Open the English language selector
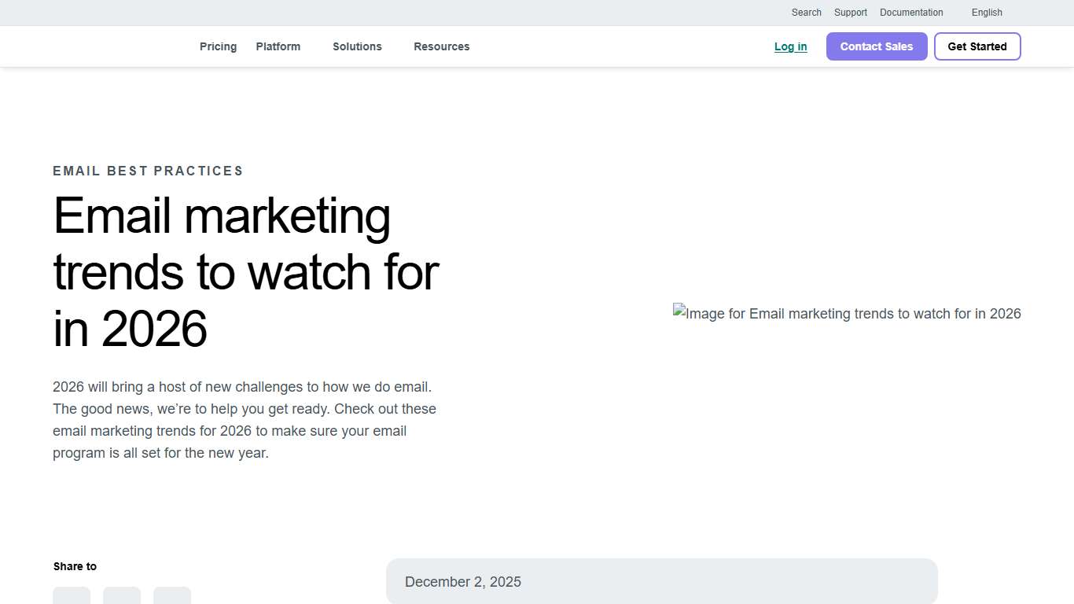 coord(987,13)
